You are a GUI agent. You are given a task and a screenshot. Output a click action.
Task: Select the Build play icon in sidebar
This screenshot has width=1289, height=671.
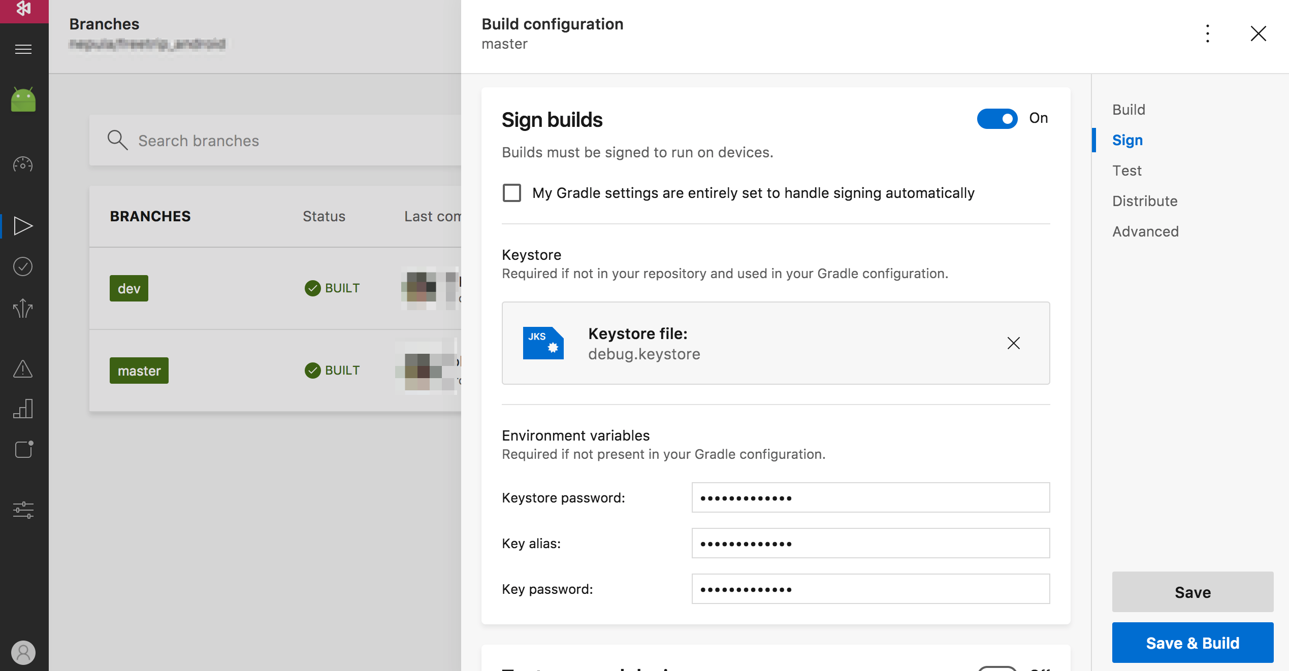pyautogui.click(x=23, y=226)
